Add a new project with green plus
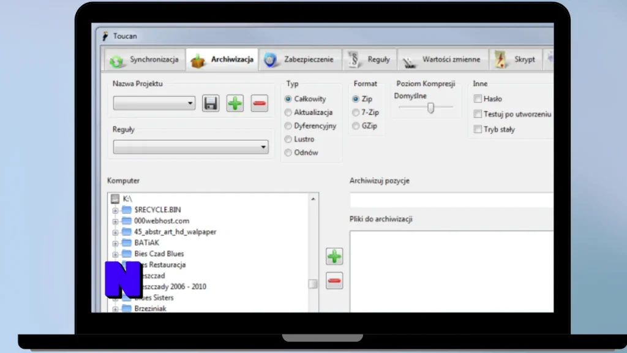Viewport: 627px width, 353px height. tap(235, 103)
